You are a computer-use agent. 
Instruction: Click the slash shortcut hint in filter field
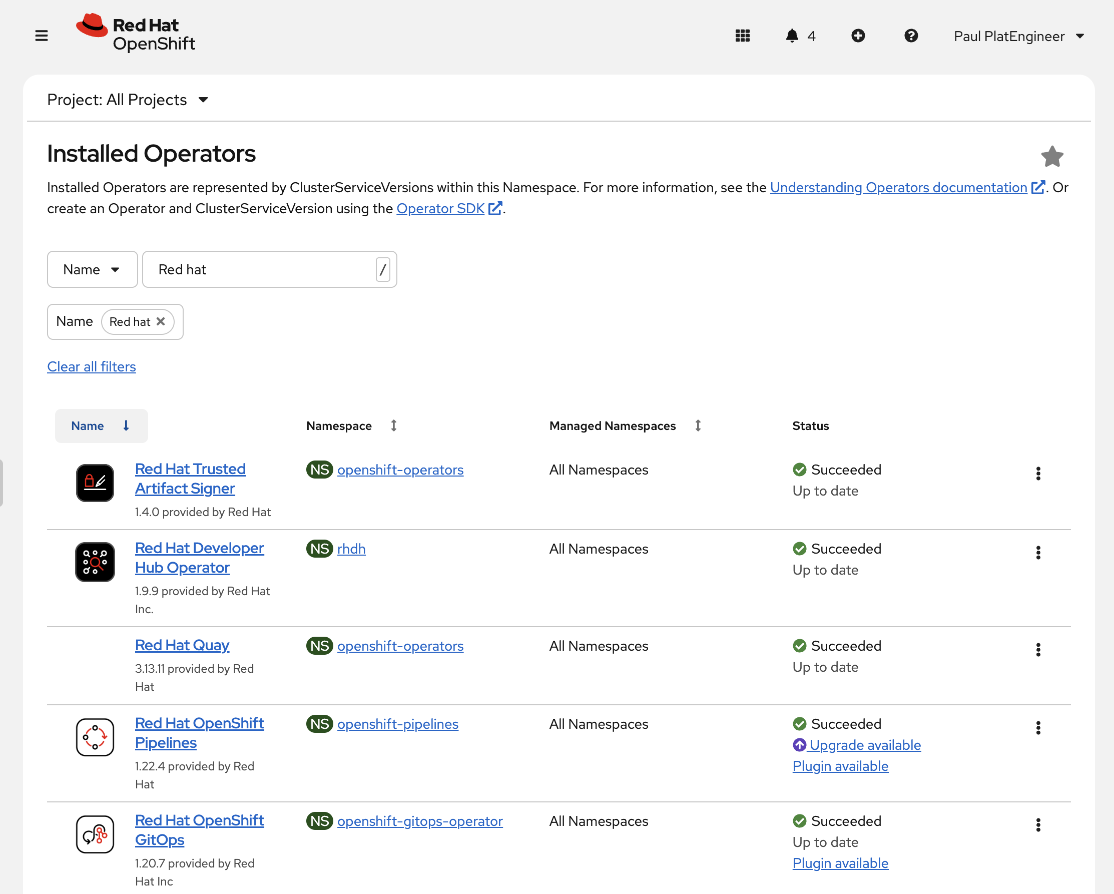[383, 269]
